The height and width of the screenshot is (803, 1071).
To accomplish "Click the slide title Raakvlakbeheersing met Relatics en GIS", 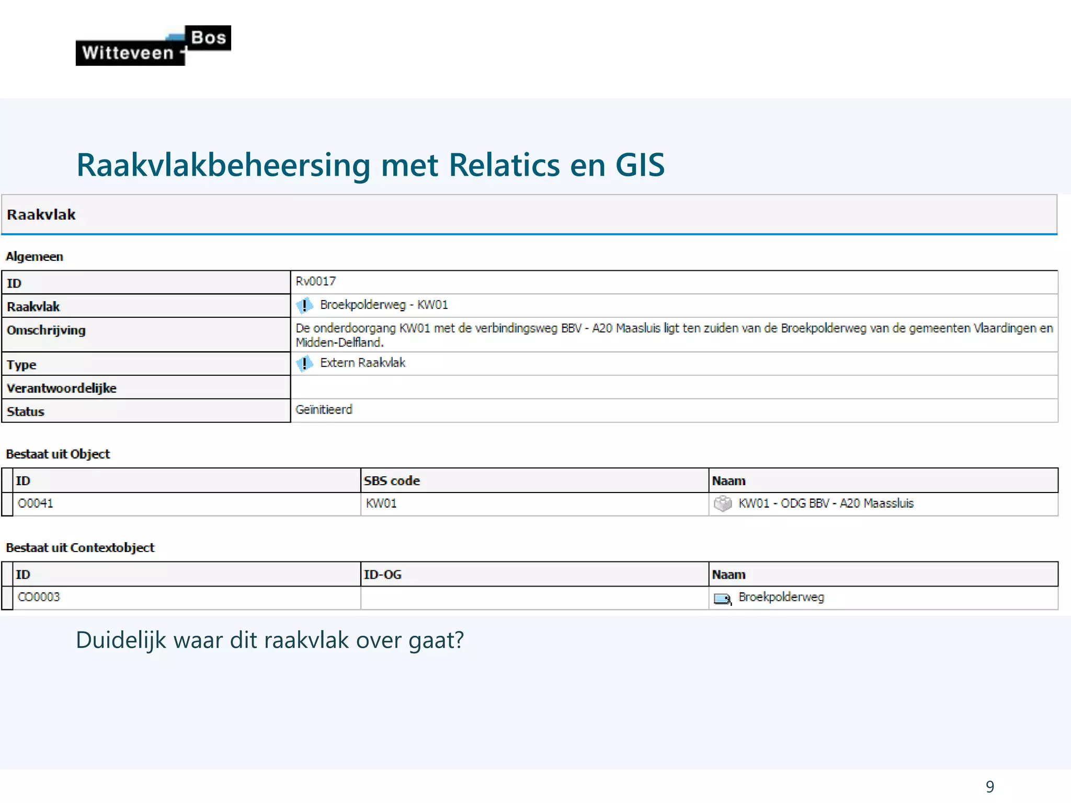I will coord(370,165).
